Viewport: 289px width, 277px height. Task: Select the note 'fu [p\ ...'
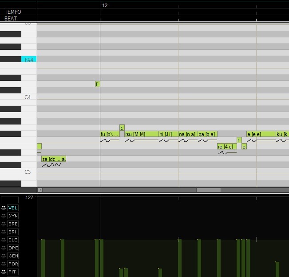pyautogui.click(x=110, y=134)
